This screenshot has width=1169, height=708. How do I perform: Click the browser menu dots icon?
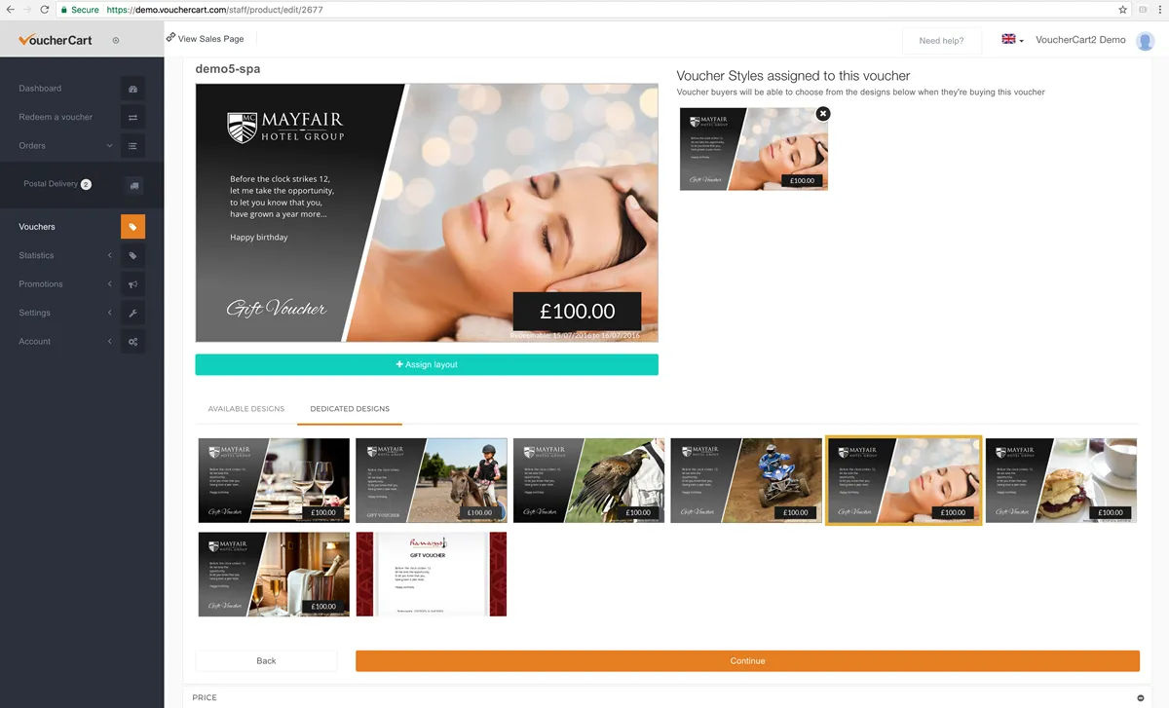pos(1161,10)
